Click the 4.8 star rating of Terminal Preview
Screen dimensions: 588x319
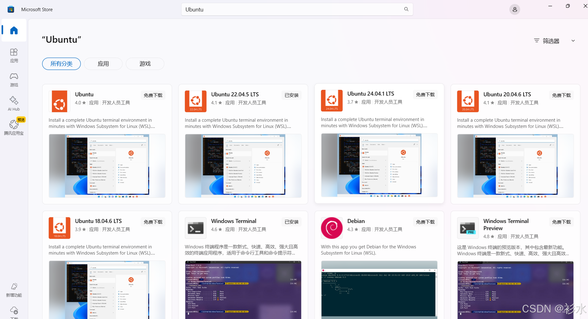tap(489, 237)
